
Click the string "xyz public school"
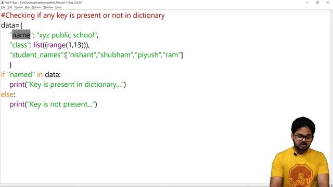pos(67,35)
